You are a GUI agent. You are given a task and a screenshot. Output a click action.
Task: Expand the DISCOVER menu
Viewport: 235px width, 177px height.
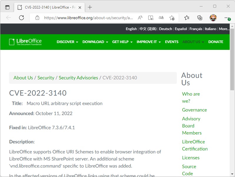point(67,42)
